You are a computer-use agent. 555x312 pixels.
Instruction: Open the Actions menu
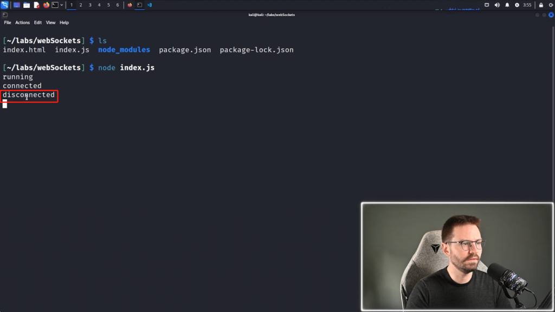pyautogui.click(x=22, y=23)
